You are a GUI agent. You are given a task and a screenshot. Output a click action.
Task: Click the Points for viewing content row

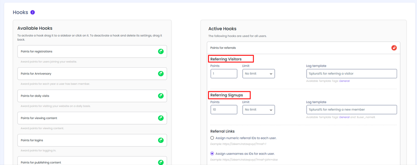pyautogui.click(x=92, y=118)
